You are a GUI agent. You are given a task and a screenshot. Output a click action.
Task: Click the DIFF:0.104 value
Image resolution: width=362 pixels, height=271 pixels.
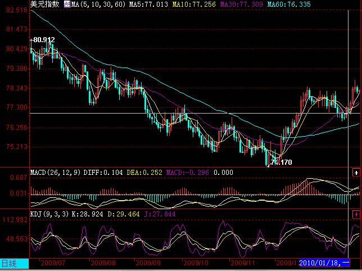[x=103, y=173]
